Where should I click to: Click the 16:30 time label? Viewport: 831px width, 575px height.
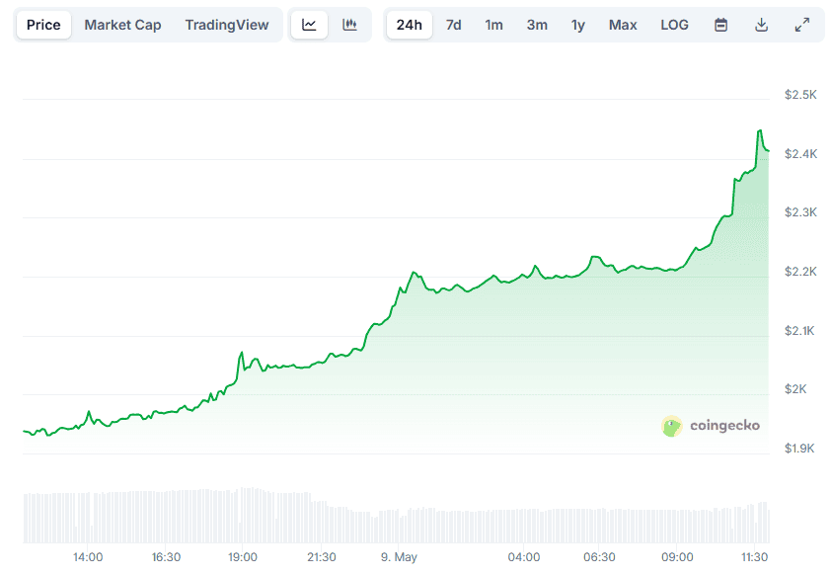coord(167,557)
